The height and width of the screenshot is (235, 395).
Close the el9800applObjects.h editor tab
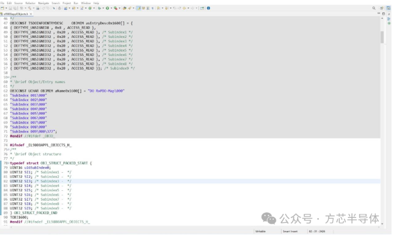(x=31, y=14)
